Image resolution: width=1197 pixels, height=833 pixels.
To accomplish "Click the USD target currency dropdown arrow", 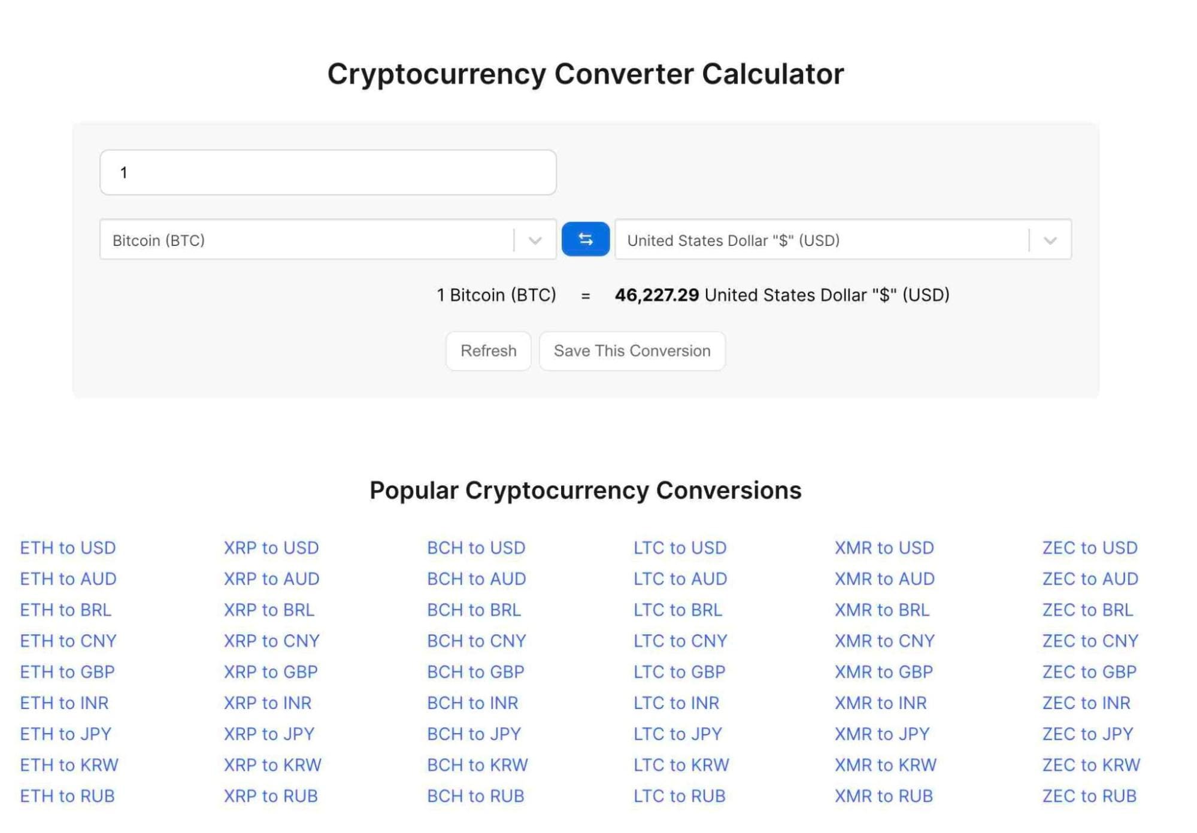I will [x=1050, y=240].
